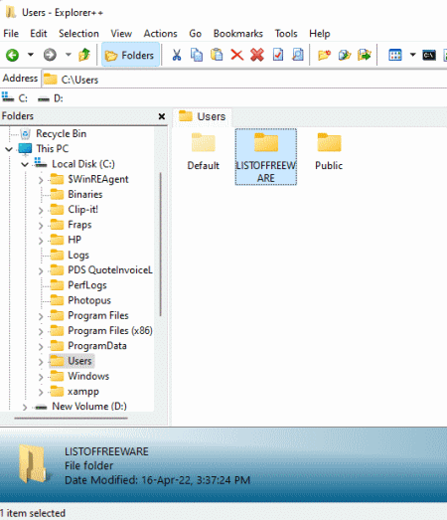
Task: Cut selection with the scissors icon
Action: [x=177, y=55]
